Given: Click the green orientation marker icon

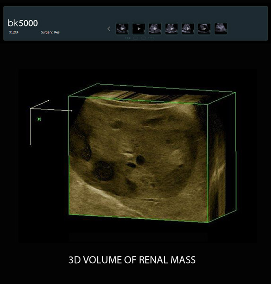Looking at the screenshot, I should pyautogui.click(x=39, y=119).
